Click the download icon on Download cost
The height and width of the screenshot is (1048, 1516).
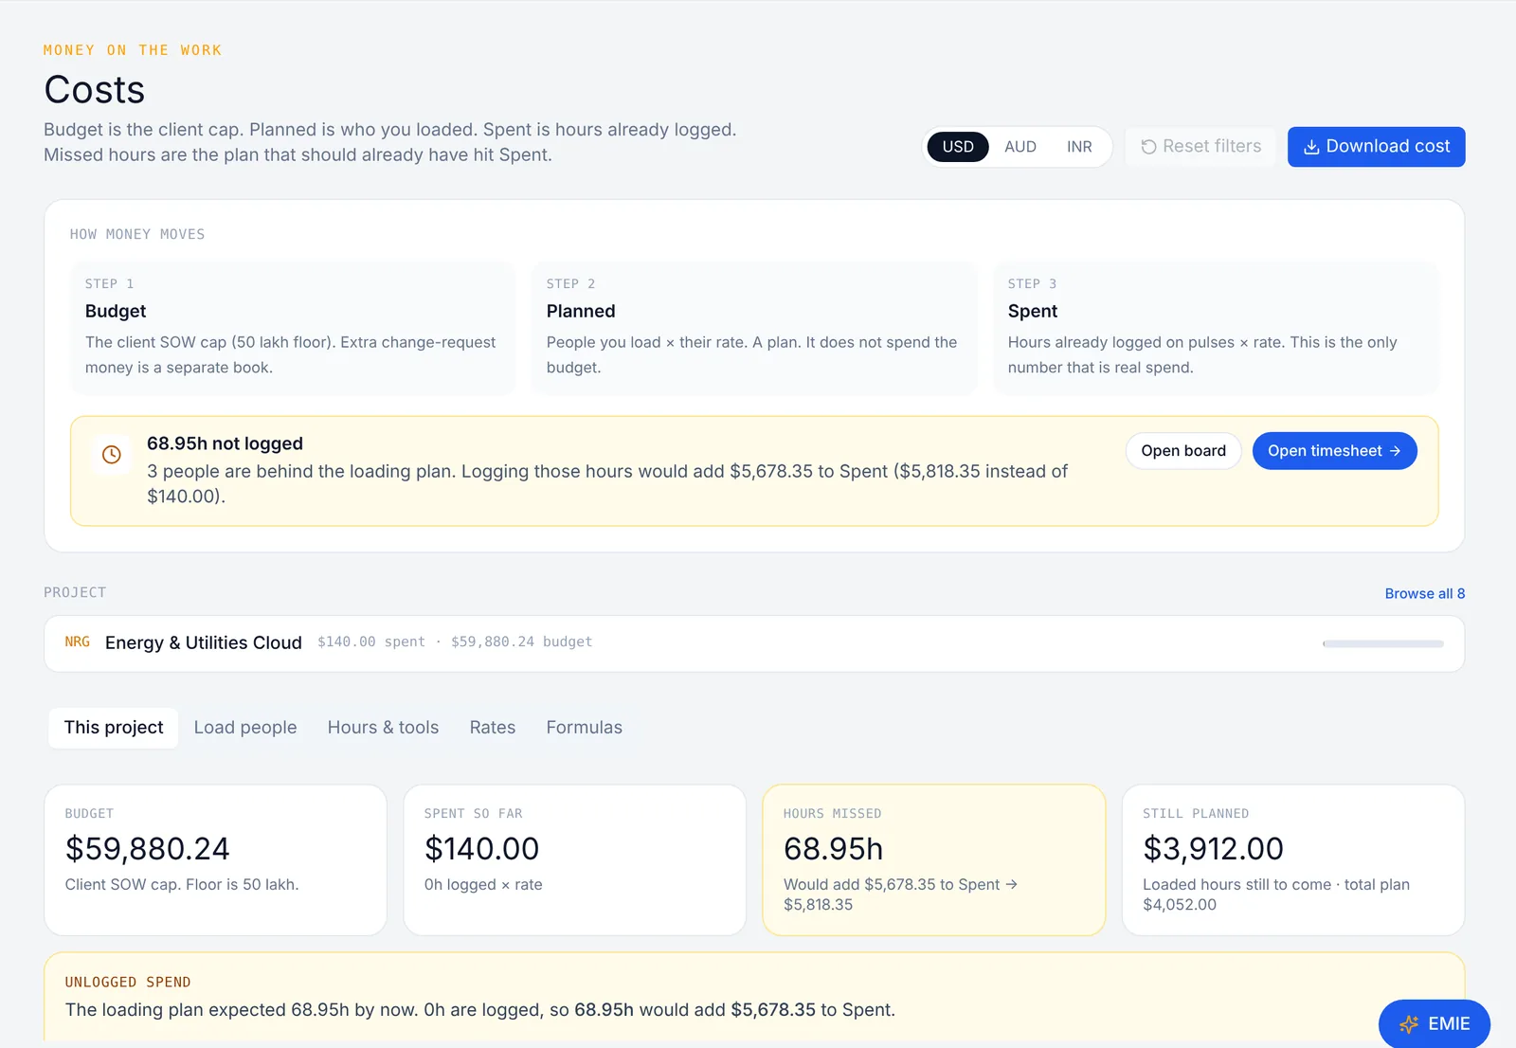click(1311, 147)
